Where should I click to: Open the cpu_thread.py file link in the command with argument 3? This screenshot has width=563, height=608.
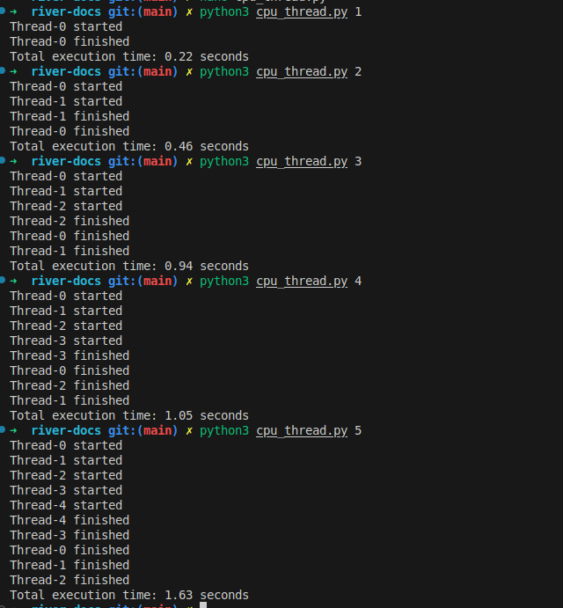[302, 161]
